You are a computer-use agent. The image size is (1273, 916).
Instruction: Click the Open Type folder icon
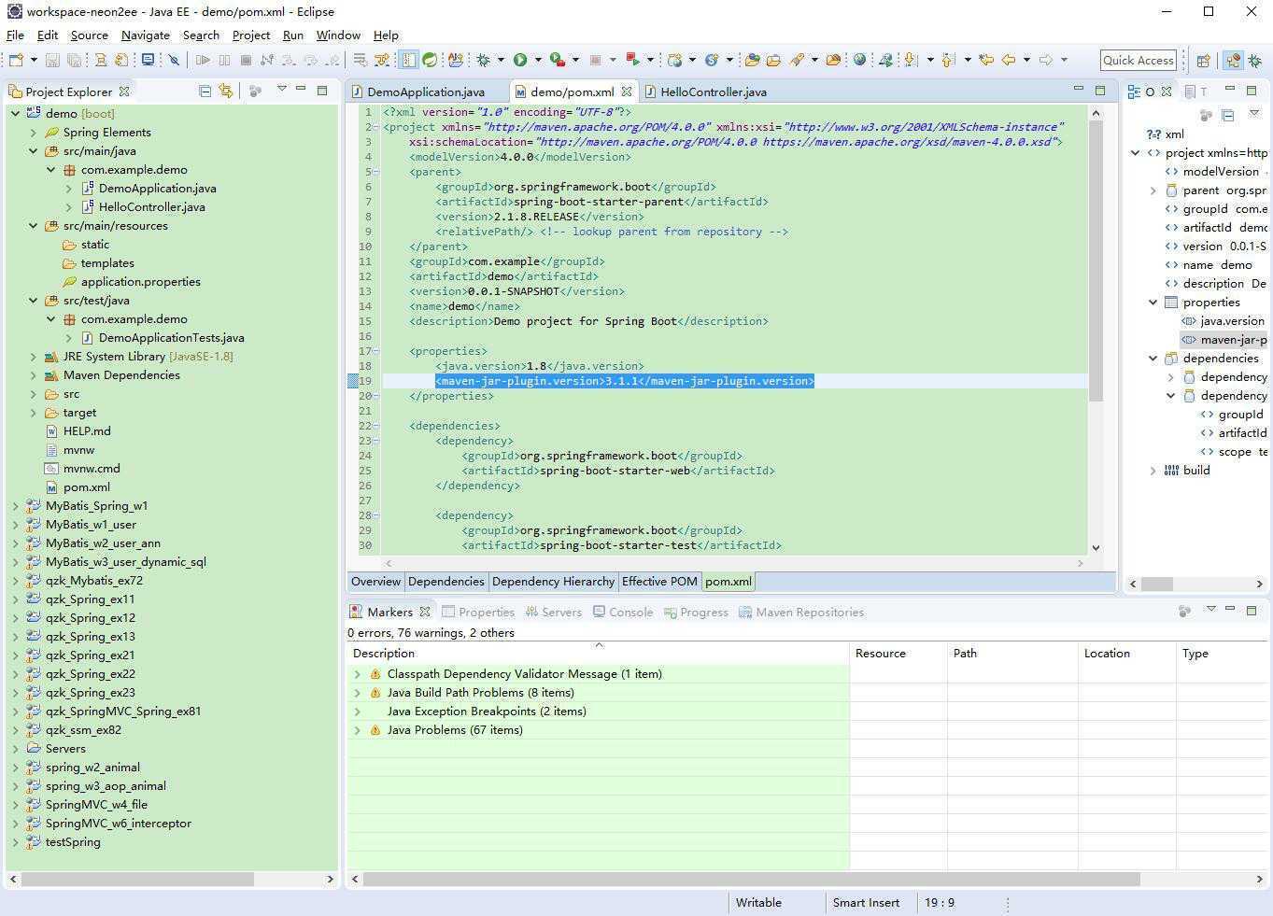tap(753, 60)
